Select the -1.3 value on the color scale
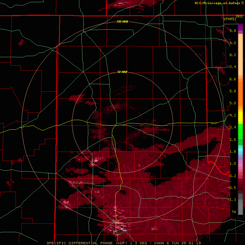Viewport: 245px width, 245px height. tap(232, 200)
